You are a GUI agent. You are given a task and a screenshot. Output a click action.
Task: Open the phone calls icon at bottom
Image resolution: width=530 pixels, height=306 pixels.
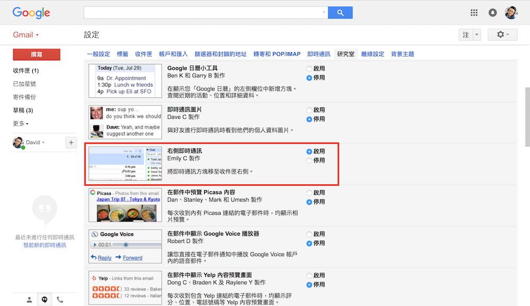click(x=60, y=300)
